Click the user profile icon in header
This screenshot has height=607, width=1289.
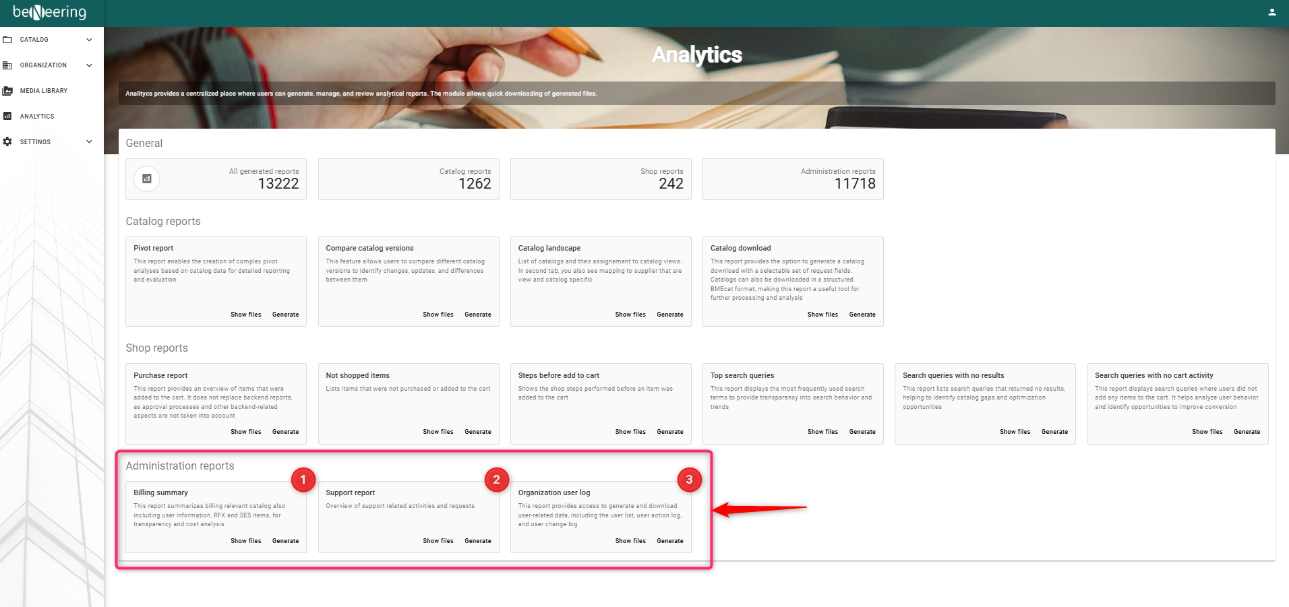click(x=1271, y=12)
